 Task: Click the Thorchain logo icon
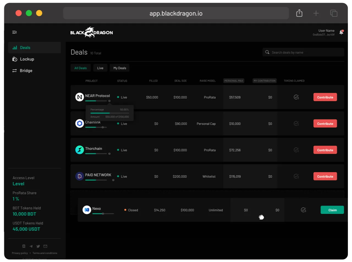tap(79, 150)
